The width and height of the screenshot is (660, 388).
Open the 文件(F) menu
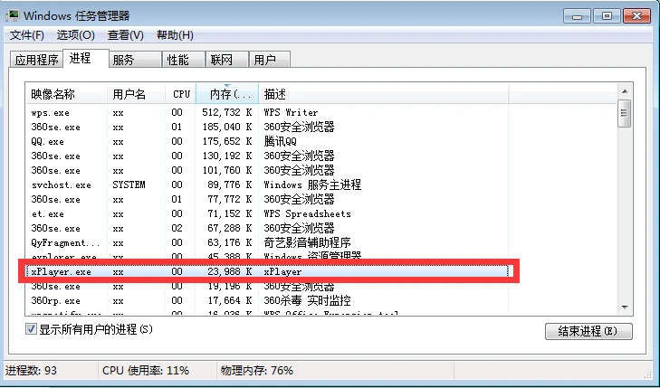[27, 35]
